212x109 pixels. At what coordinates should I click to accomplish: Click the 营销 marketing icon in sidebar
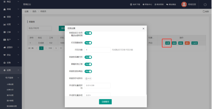[x=5, y=17]
